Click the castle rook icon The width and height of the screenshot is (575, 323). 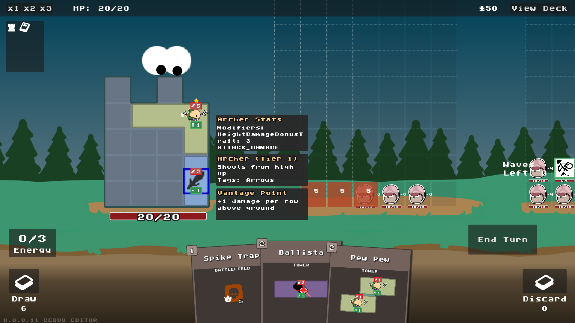[12, 28]
